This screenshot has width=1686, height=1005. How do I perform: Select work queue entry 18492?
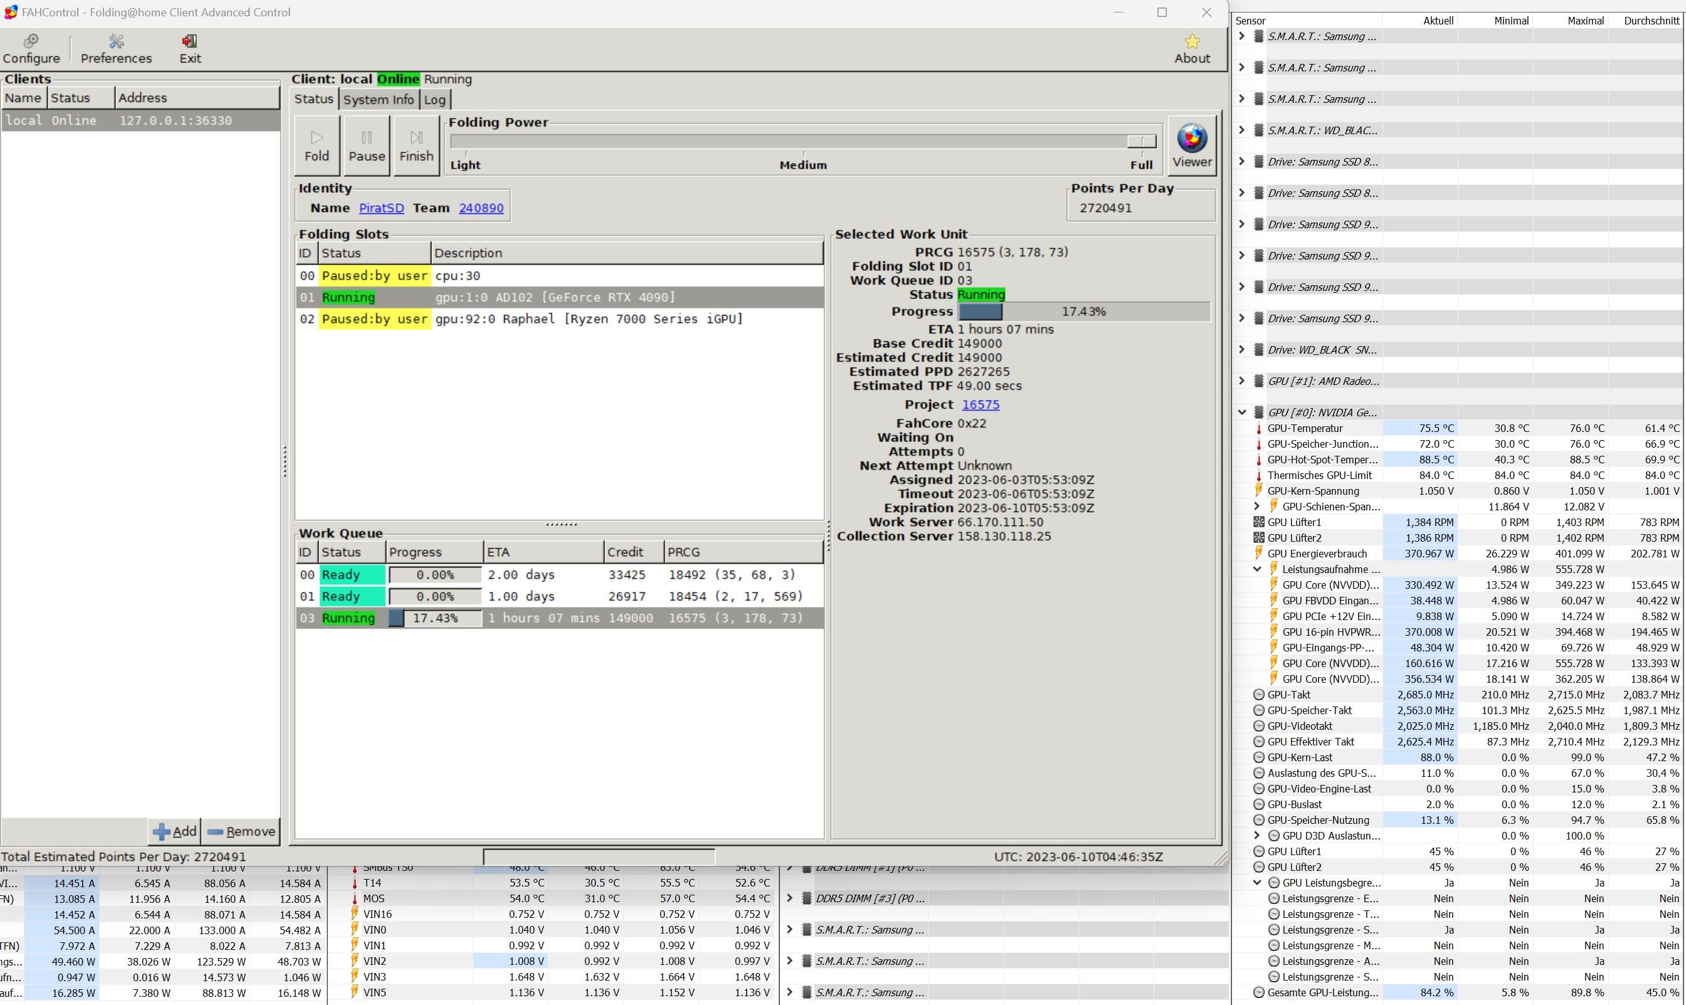(x=559, y=575)
